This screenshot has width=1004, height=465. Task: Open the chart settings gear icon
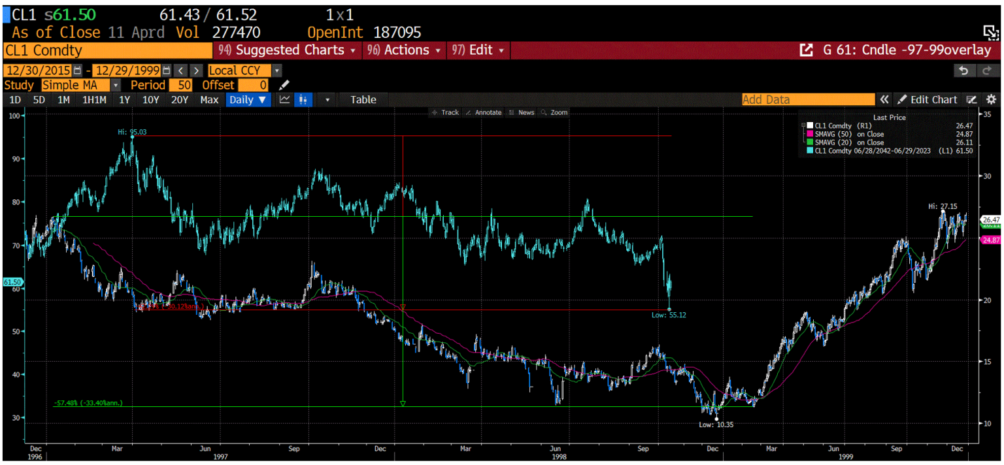pyautogui.click(x=990, y=99)
